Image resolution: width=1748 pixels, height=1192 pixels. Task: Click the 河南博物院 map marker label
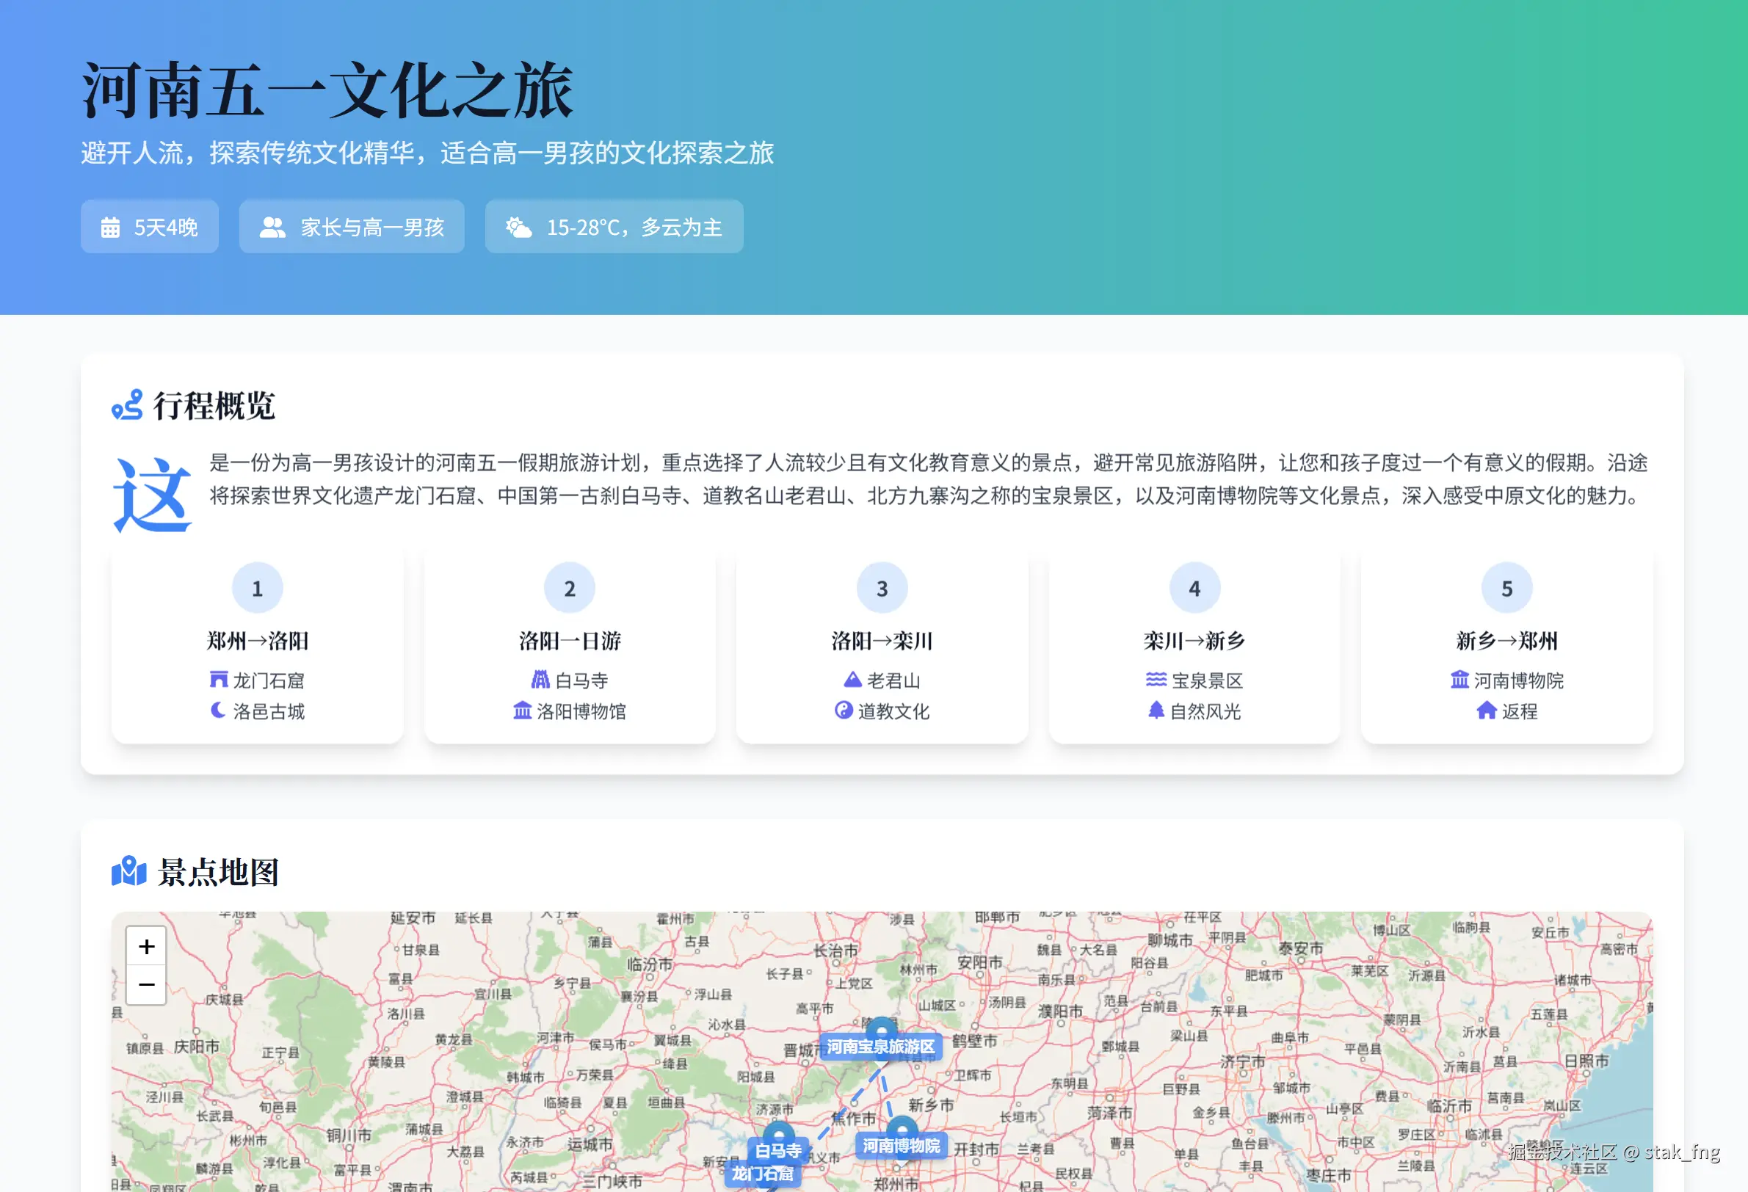pos(901,1145)
